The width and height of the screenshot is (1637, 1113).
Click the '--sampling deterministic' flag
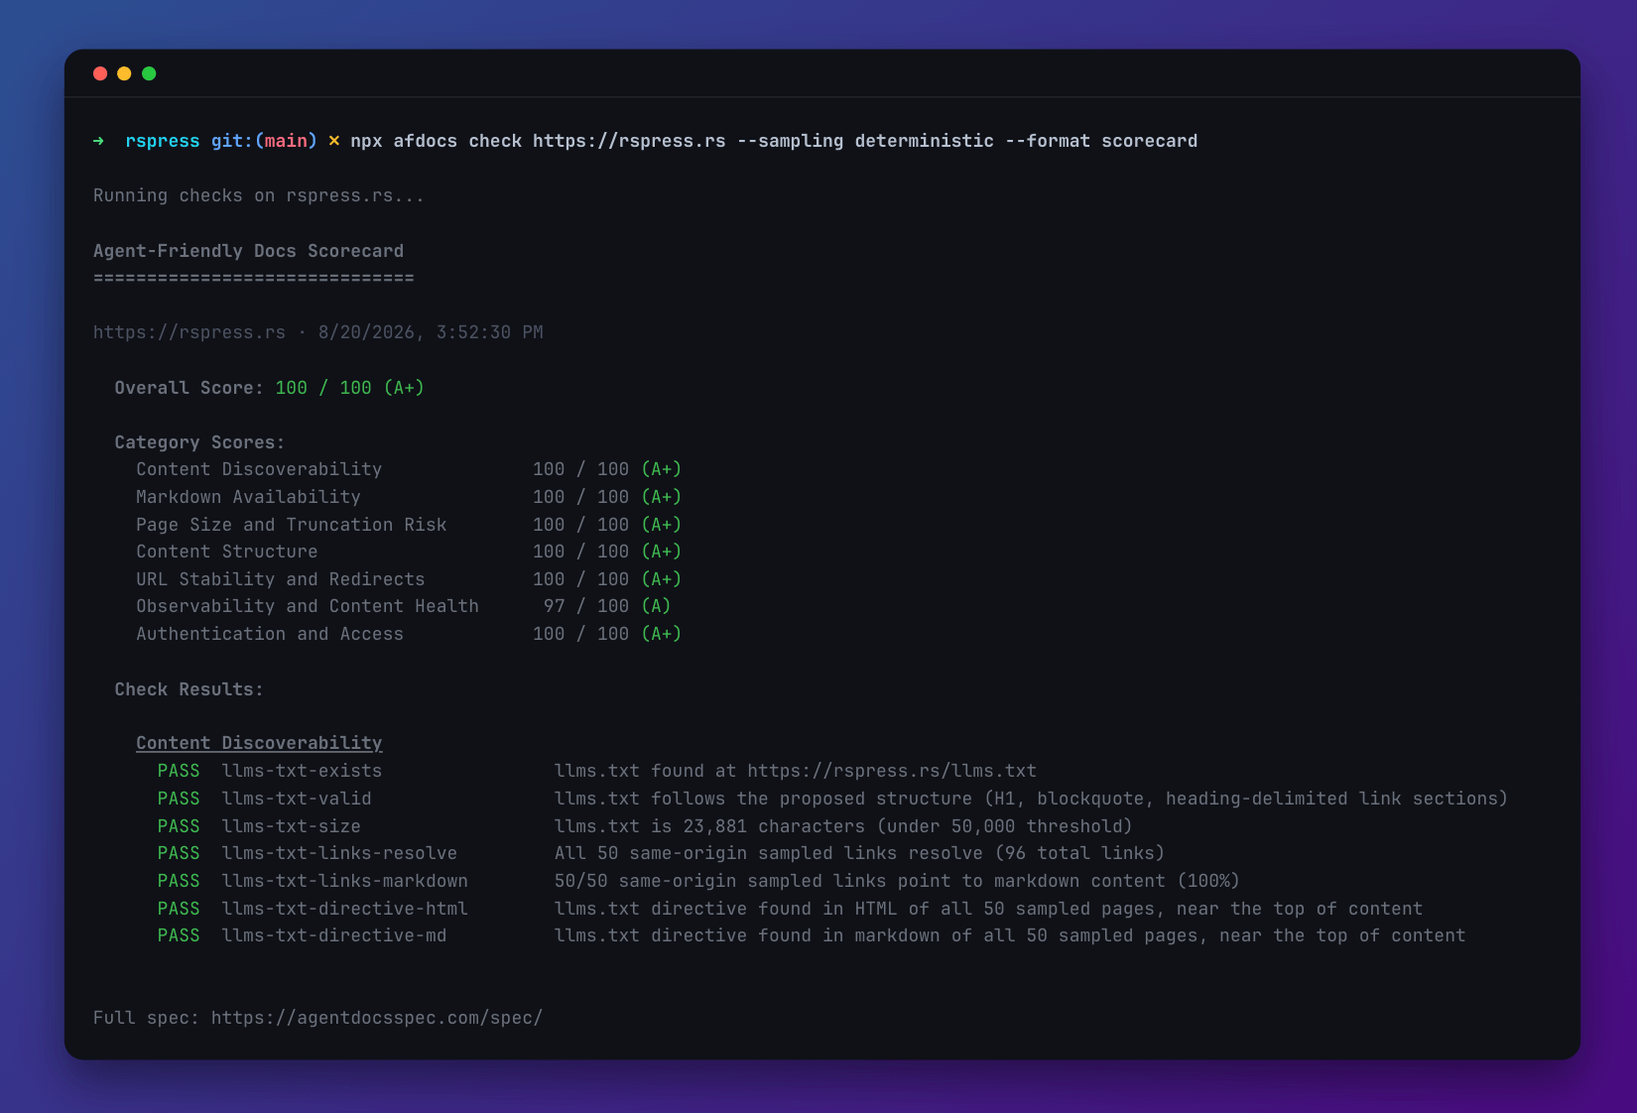[x=865, y=141]
